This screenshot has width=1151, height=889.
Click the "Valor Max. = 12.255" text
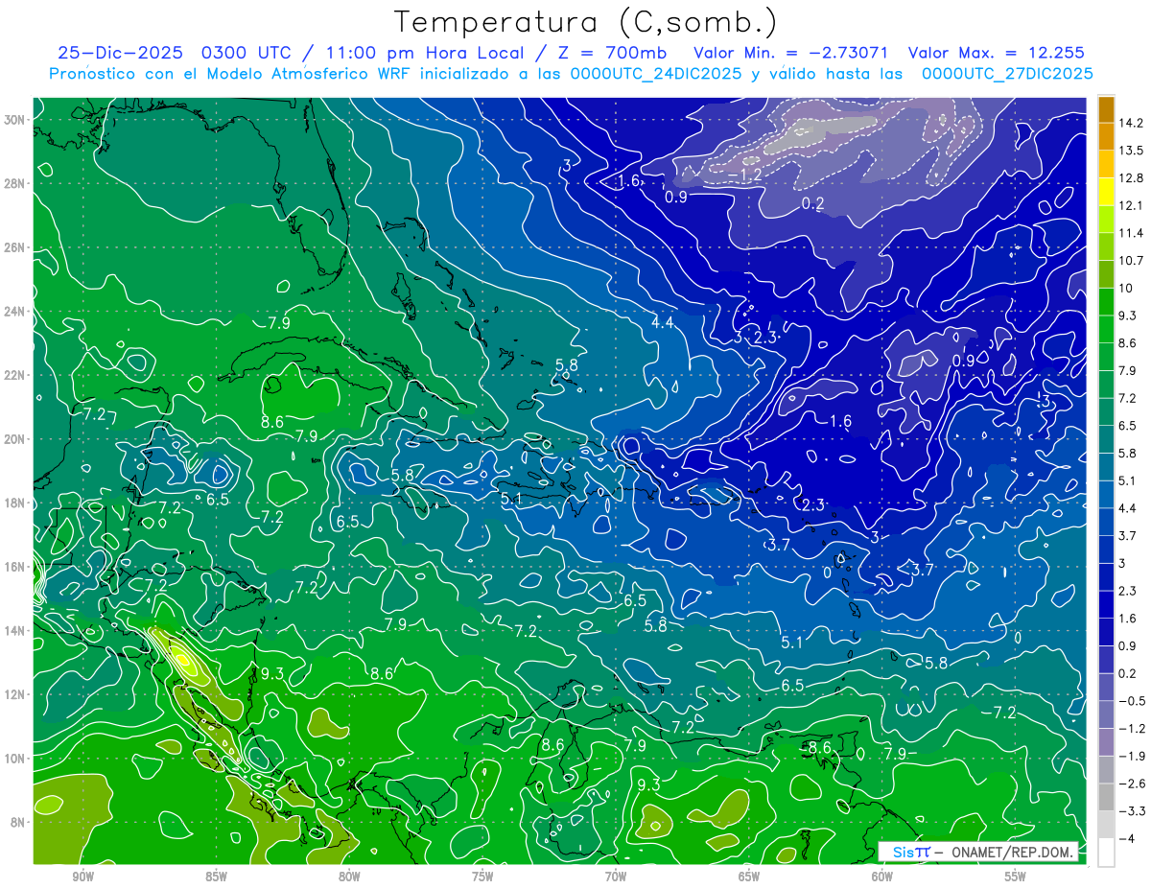[996, 54]
